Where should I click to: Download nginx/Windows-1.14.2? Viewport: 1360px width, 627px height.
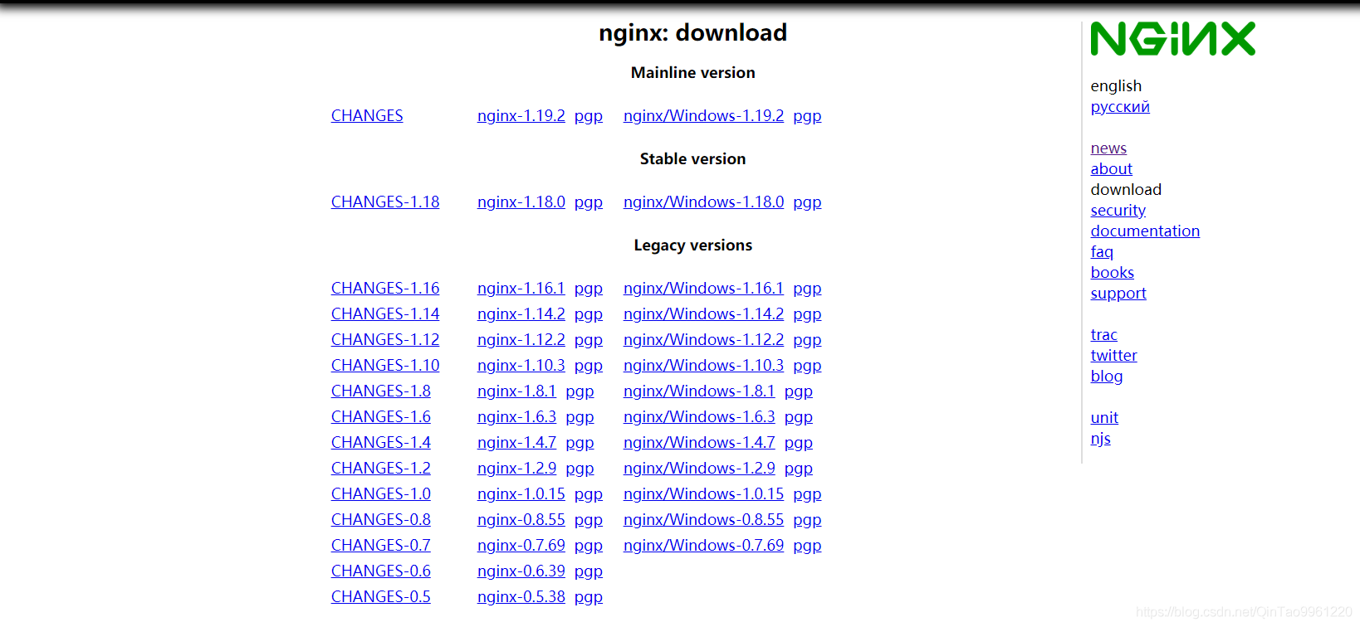[x=703, y=314]
